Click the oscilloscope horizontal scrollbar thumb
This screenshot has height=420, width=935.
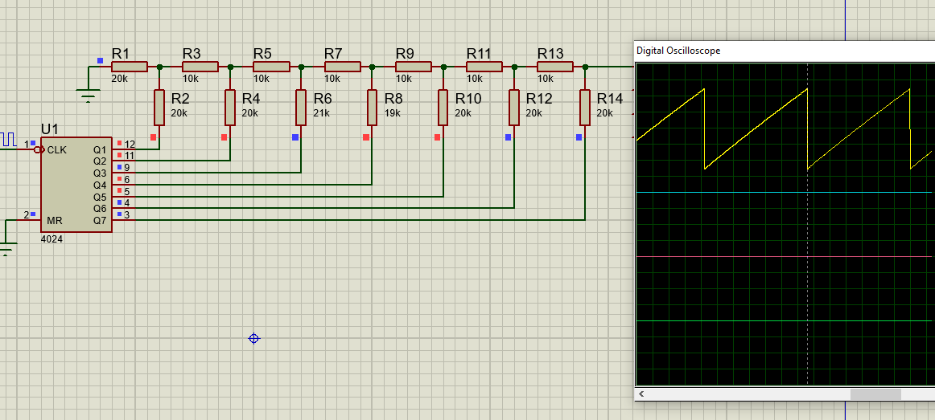pyautogui.click(x=875, y=394)
